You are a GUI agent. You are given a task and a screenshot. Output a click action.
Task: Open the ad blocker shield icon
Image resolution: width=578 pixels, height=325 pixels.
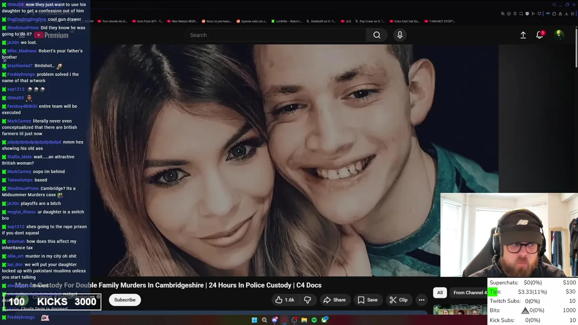527,14
